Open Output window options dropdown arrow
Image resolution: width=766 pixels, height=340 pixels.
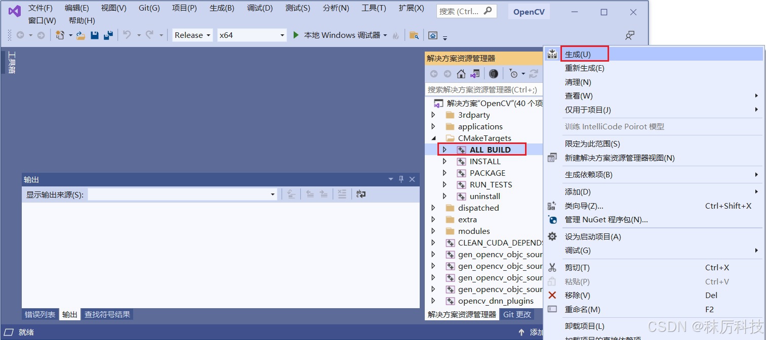(391, 179)
